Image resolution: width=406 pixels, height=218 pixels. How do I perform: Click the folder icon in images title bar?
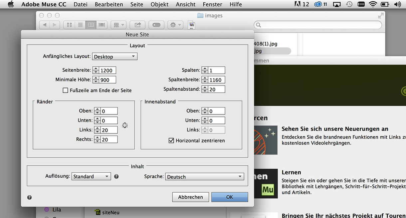(x=200, y=16)
